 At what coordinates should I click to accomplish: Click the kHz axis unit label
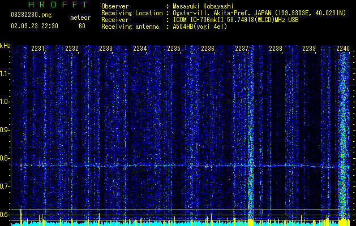point(5,46)
